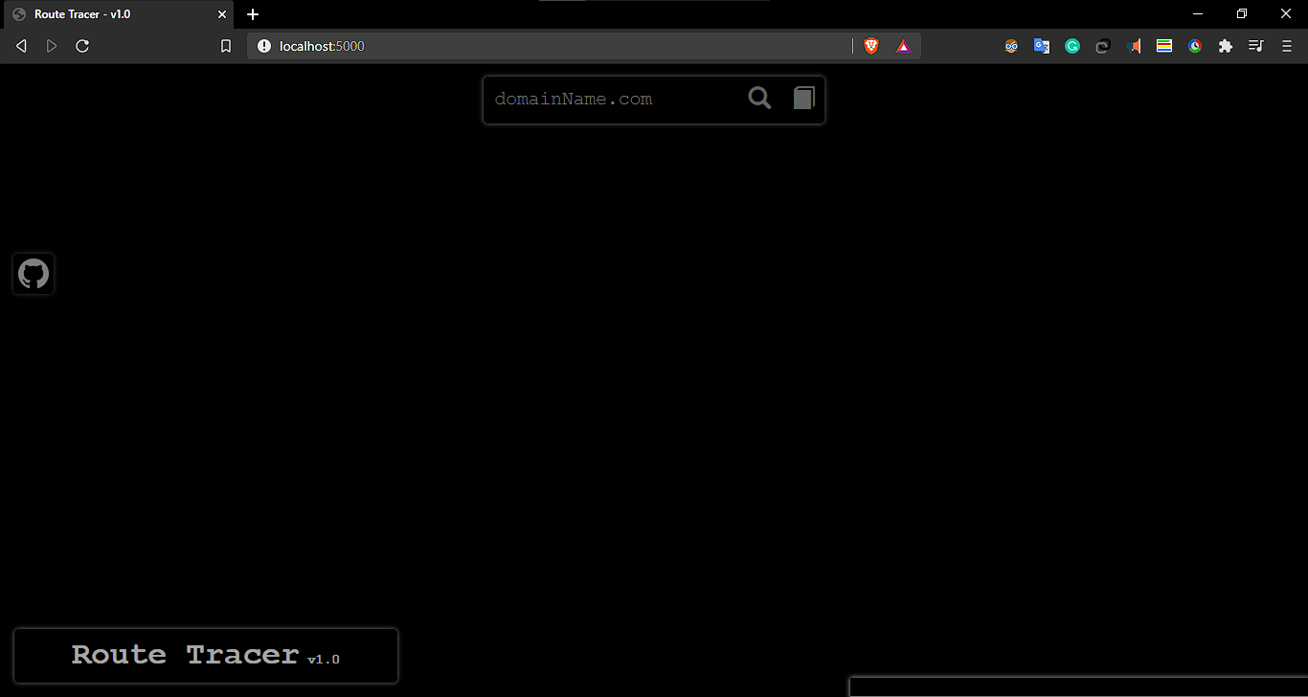Minimize the browser window
Screen dimensions: 1308x697
tap(1198, 13)
